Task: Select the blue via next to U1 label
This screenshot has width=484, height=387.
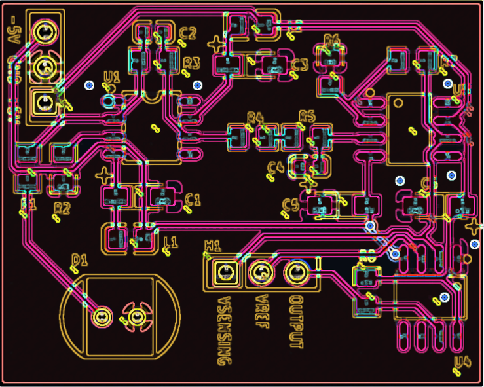Action: pyautogui.click(x=90, y=85)
